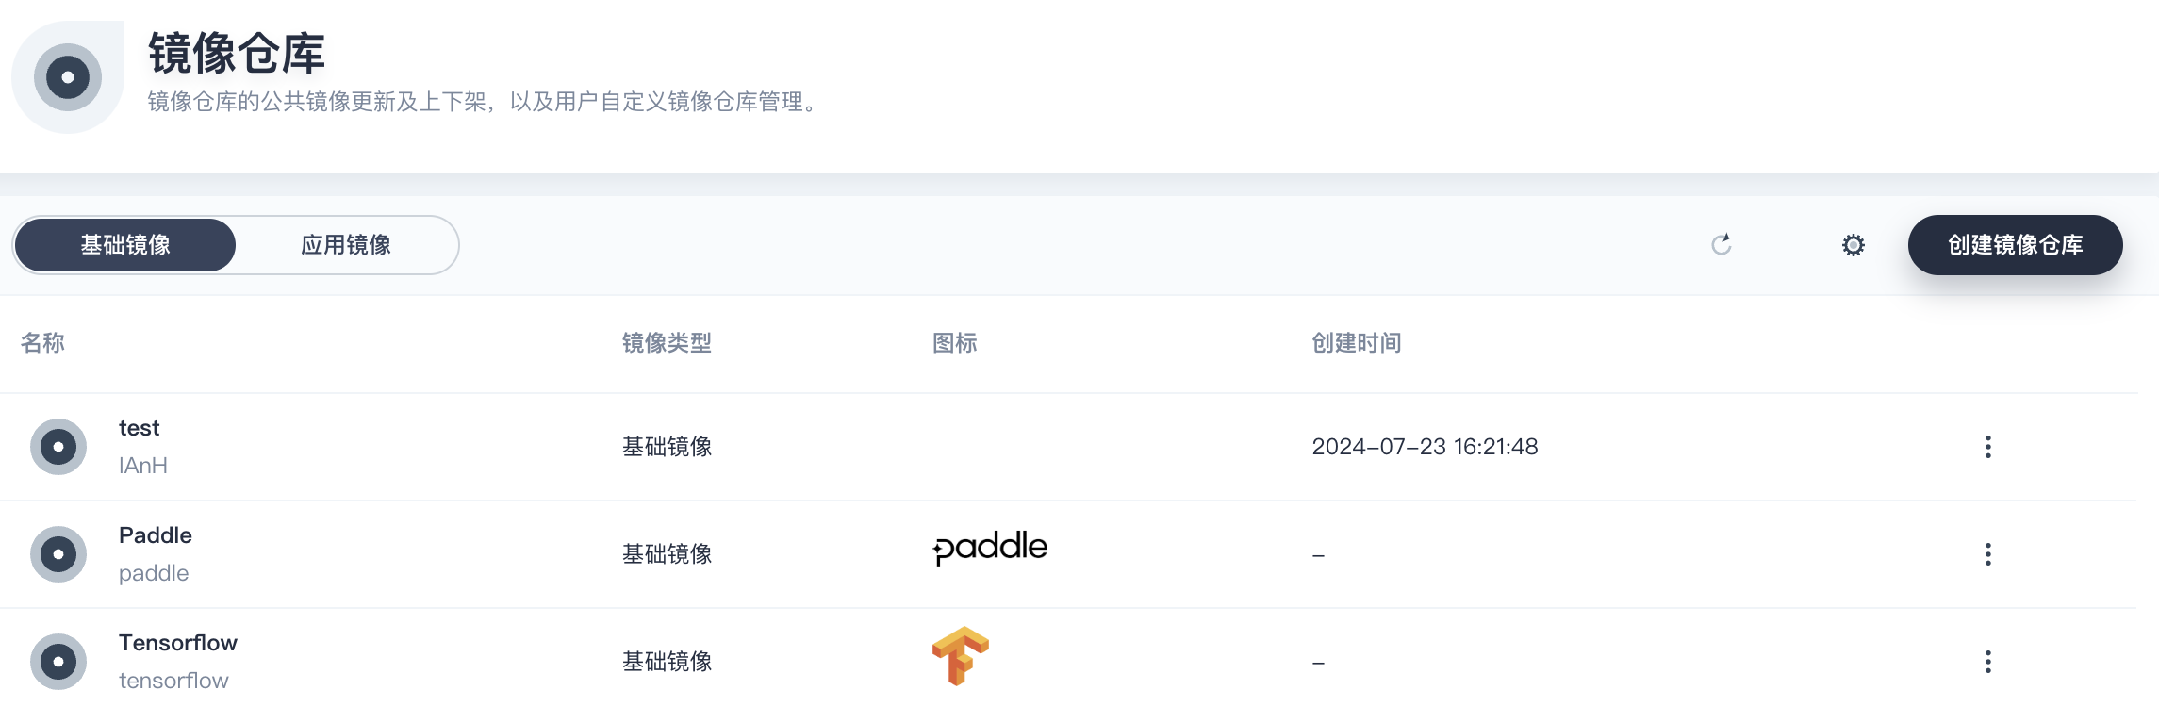Click the 创建时间 column header
The width and height of the screenshot is (2159, 707).
[x=1356, y=343]
